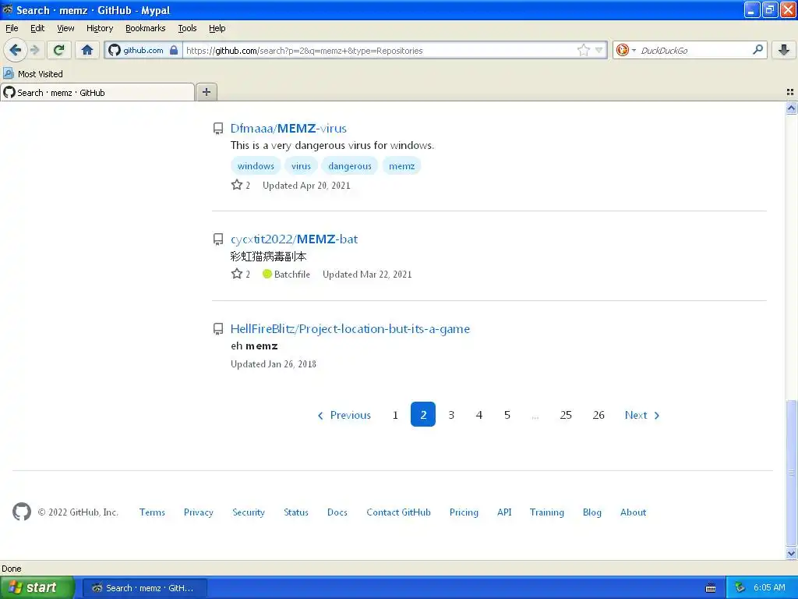Open the History menu
The image size is (798, 599).
pos(99,28)
